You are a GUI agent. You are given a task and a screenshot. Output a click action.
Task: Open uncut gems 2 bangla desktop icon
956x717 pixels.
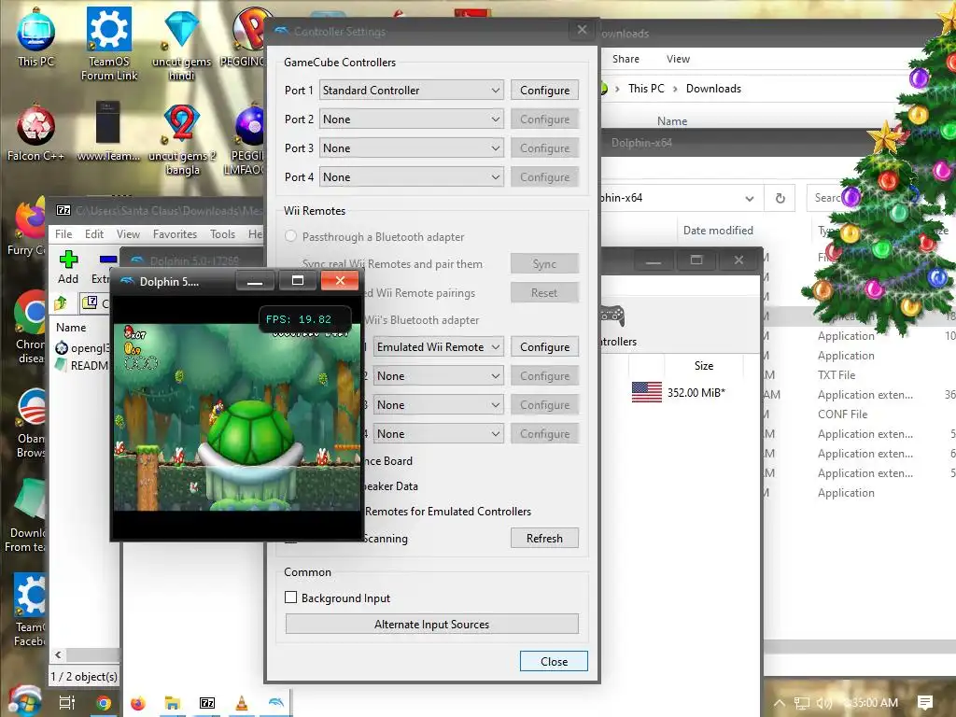pos(182,140)
